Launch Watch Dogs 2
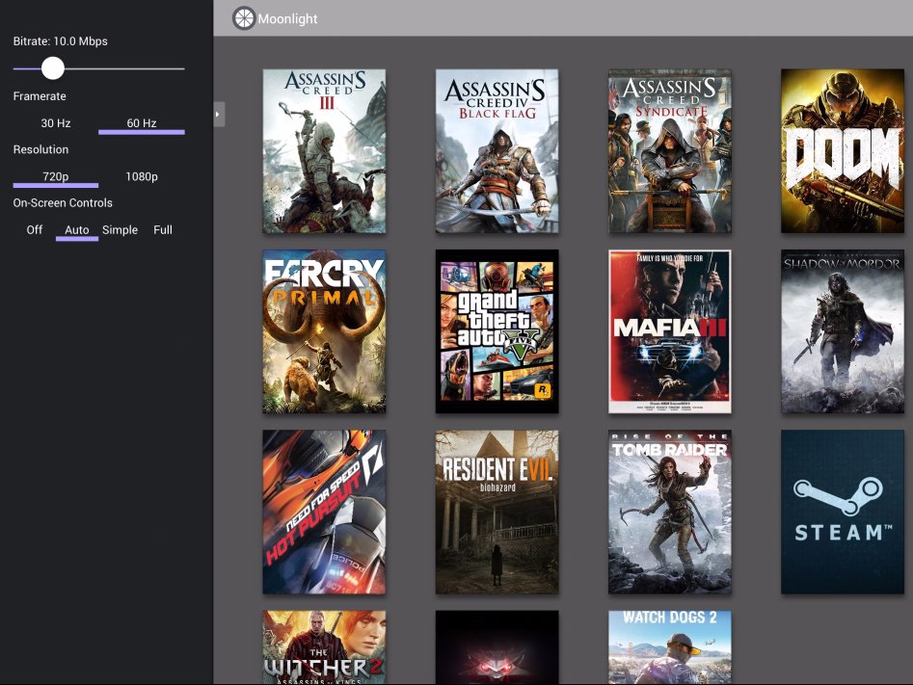The image size is (913, 685). point(670,647)
